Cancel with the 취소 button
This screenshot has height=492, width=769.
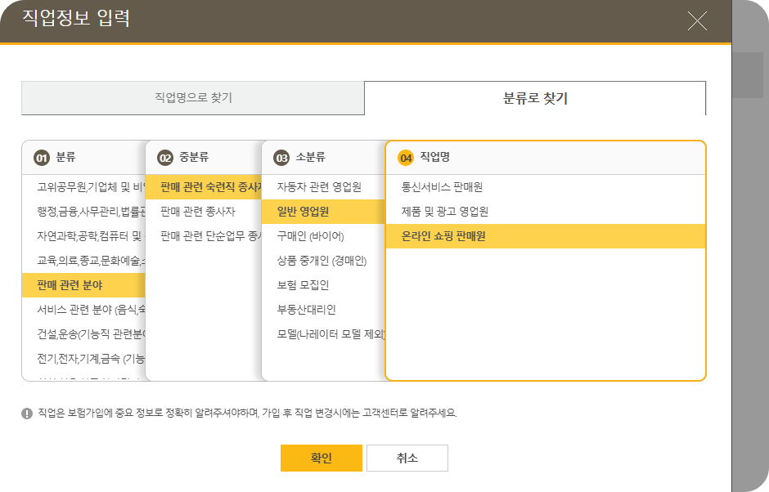click(x=407, y=458)
